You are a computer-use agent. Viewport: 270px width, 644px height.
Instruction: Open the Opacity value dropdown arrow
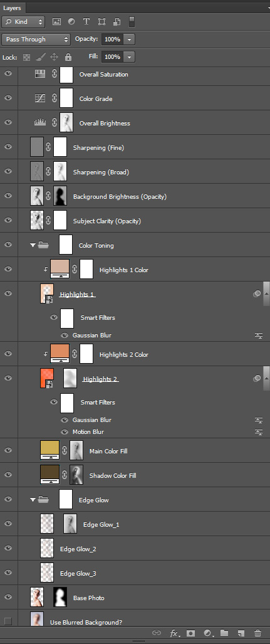point(130,40)
